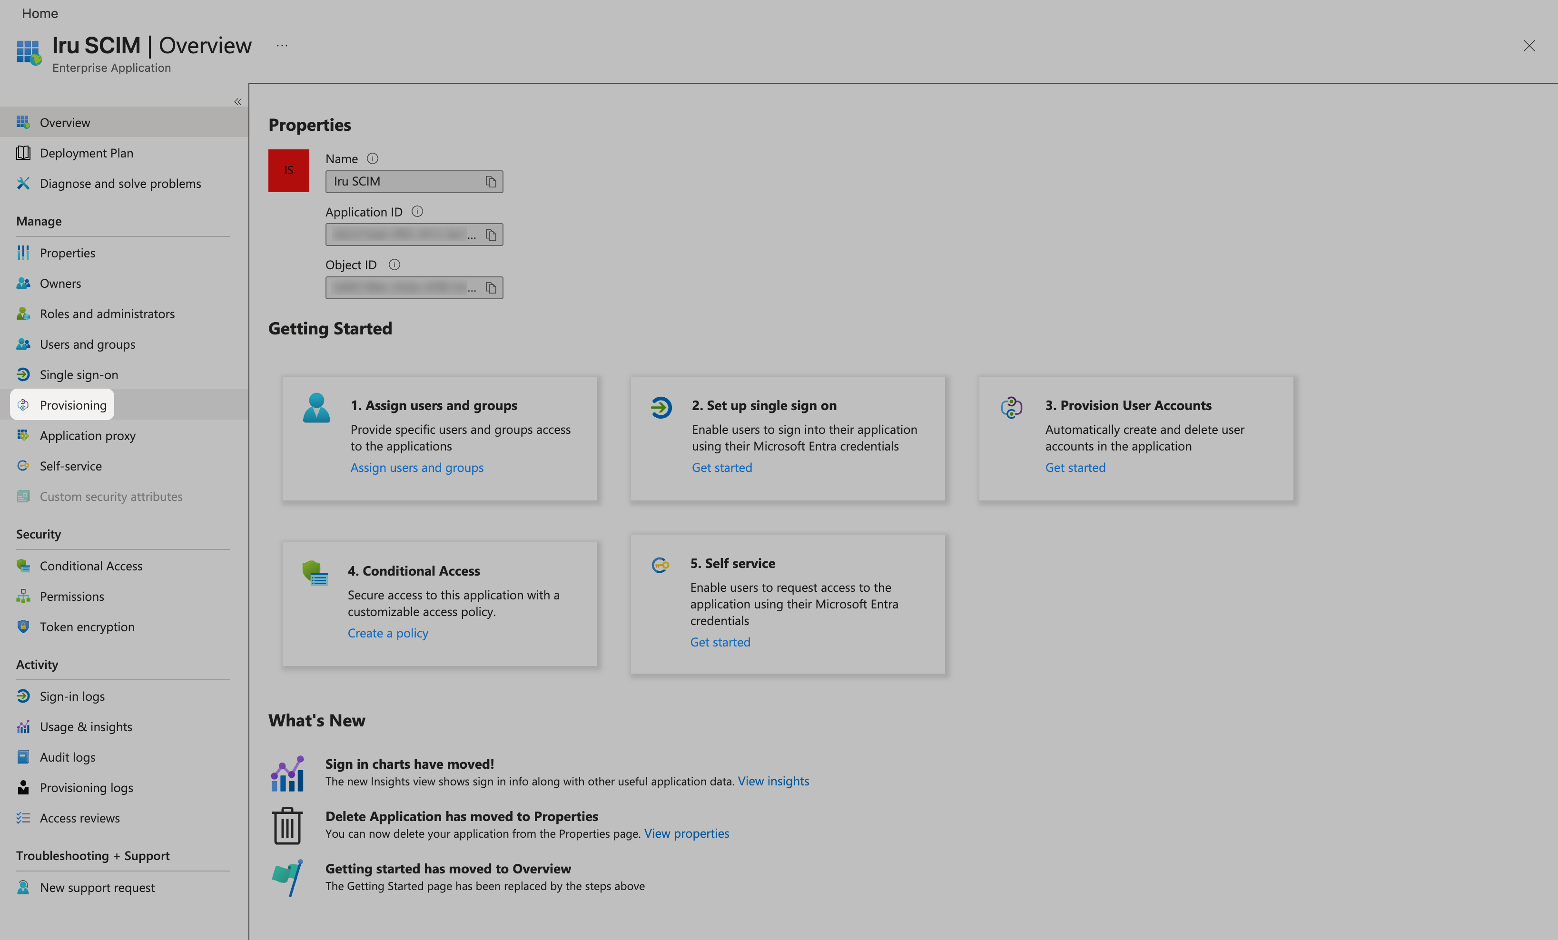Screen dimensions: 1558x940
Task: Click the info icon beside Name
Action: click(373, 159)
